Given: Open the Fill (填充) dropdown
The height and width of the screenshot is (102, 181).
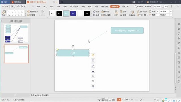Looking at the screenshot, I should click(x=97, y=12).
